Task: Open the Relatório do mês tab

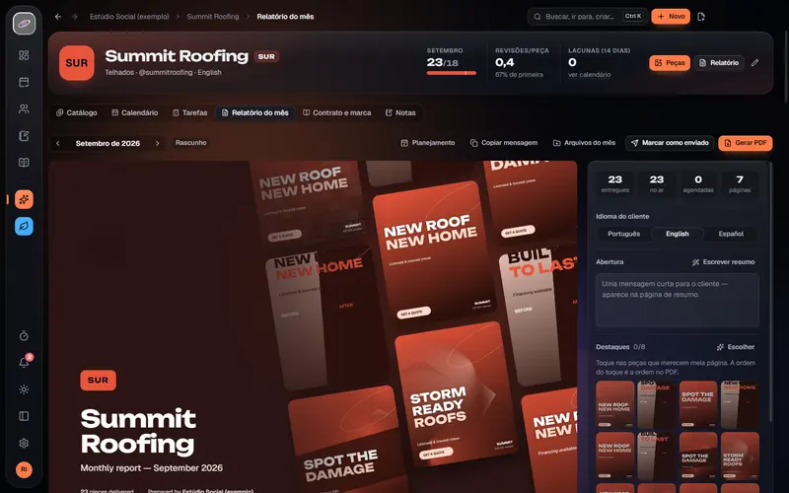Action: (x=255, y=112)
